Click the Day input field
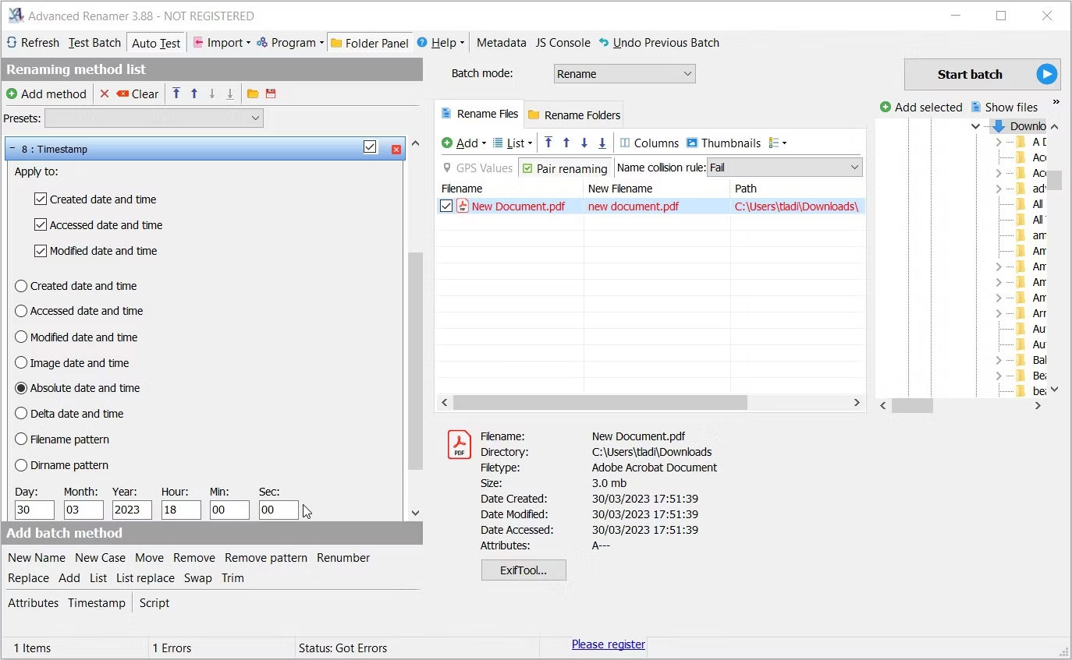 point(34,510)
